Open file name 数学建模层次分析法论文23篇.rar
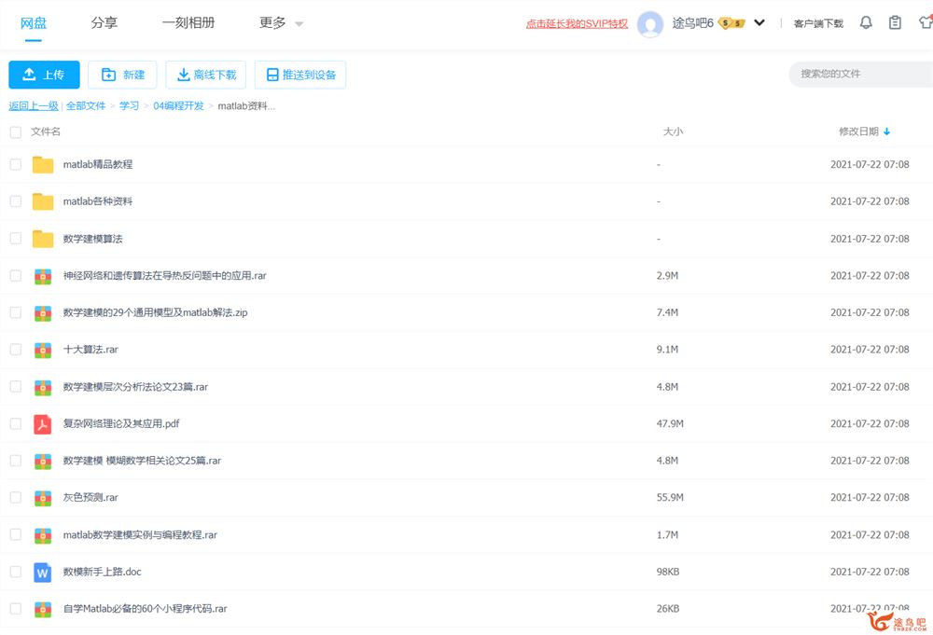 pos(135,387)
